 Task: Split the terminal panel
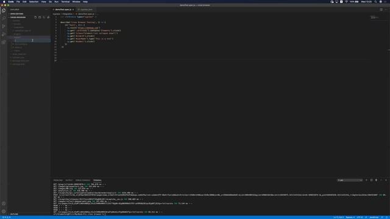371,180
